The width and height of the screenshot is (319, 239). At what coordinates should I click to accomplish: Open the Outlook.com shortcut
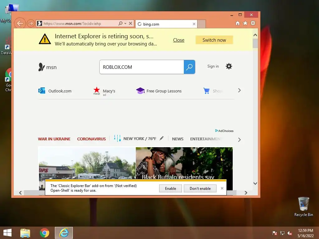(x=55, y=91)
